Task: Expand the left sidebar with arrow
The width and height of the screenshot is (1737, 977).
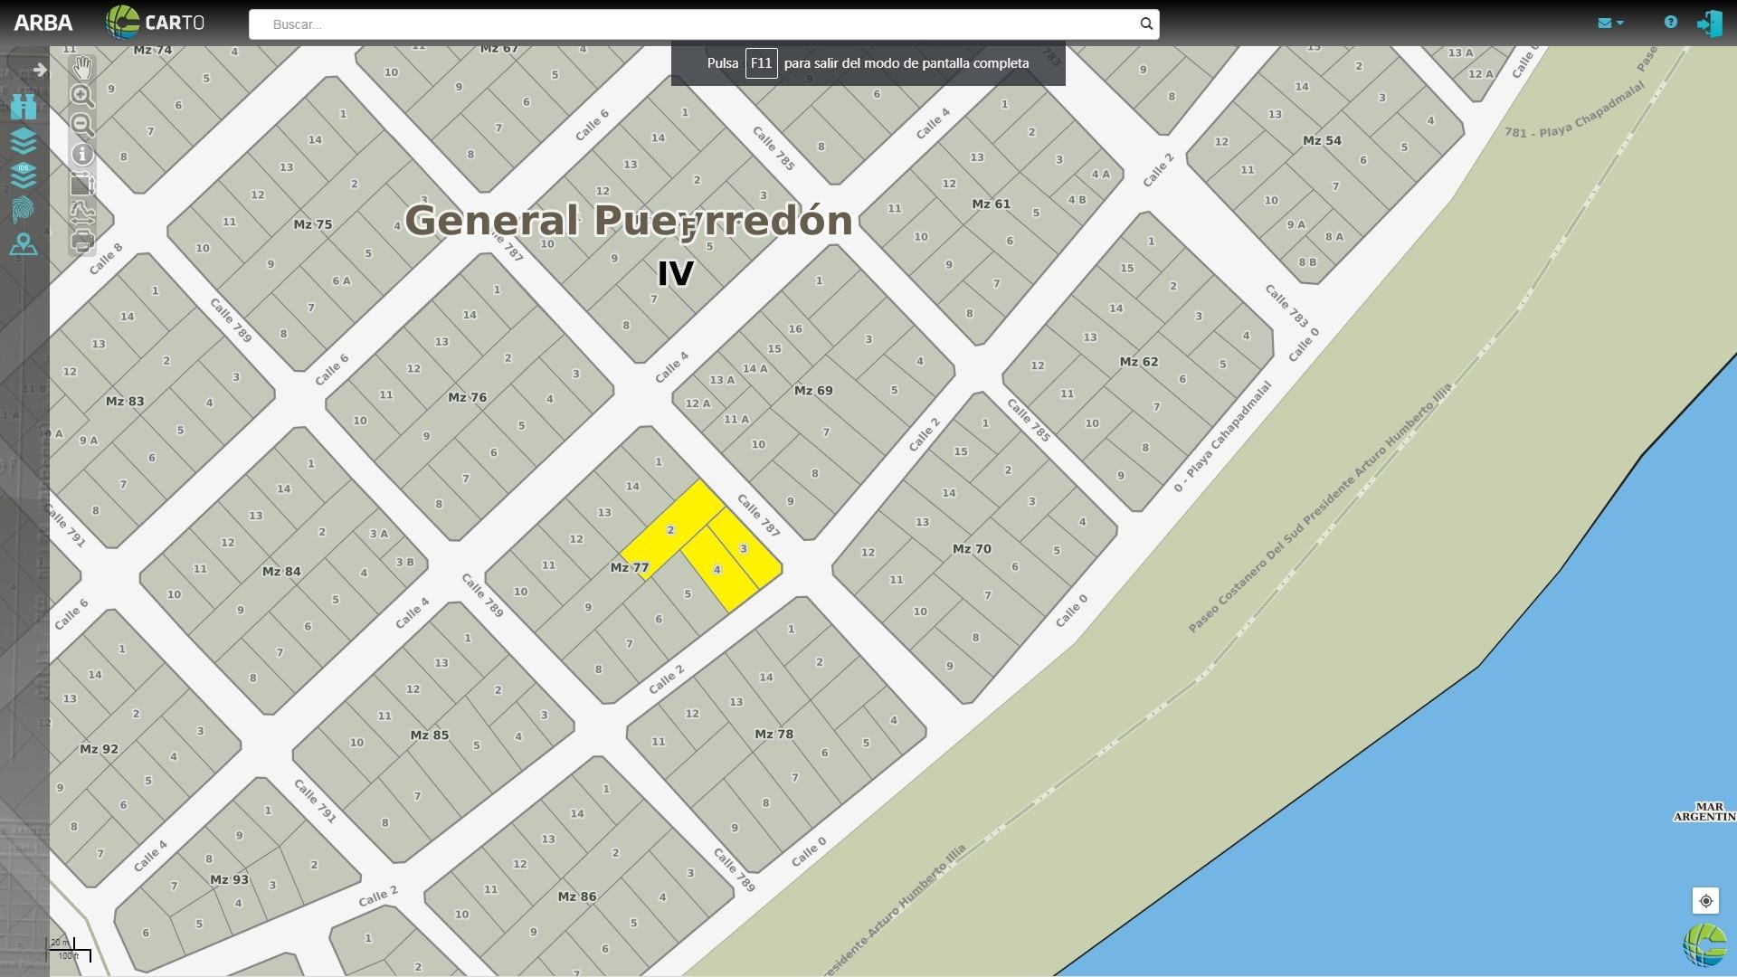Action: click(x=40, y=70)
